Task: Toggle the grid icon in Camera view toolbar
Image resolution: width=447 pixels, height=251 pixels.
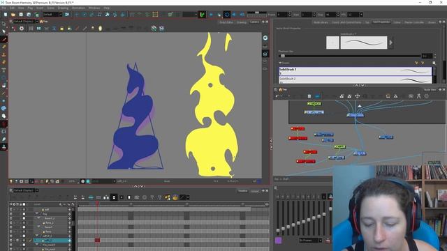Action: tap(31, 29)
